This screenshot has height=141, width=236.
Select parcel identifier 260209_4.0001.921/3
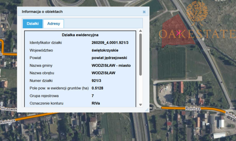(110, 43)
